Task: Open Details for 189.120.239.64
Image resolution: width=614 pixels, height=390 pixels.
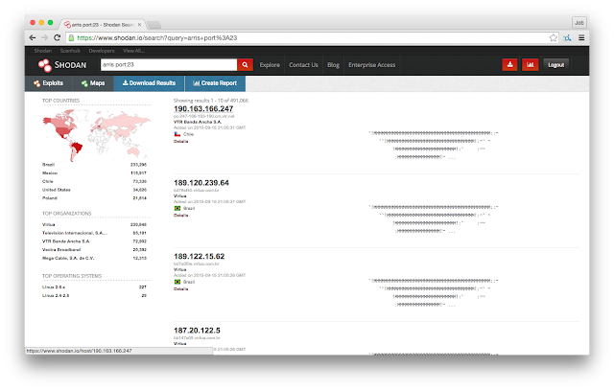Action: 181,216
